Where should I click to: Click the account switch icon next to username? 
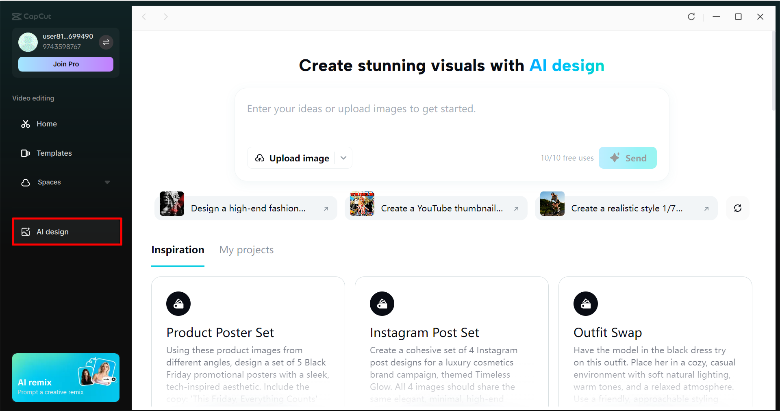tap(106, 42)
